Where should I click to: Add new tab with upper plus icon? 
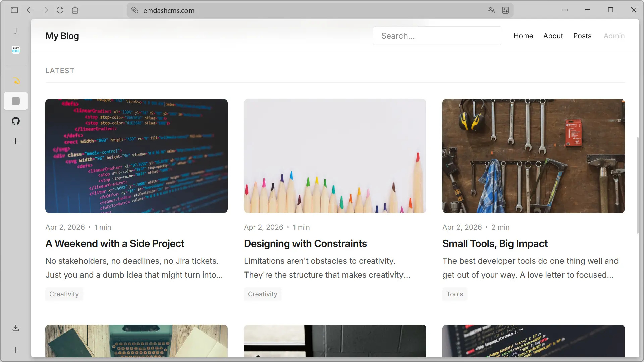(x=16, y=141)
